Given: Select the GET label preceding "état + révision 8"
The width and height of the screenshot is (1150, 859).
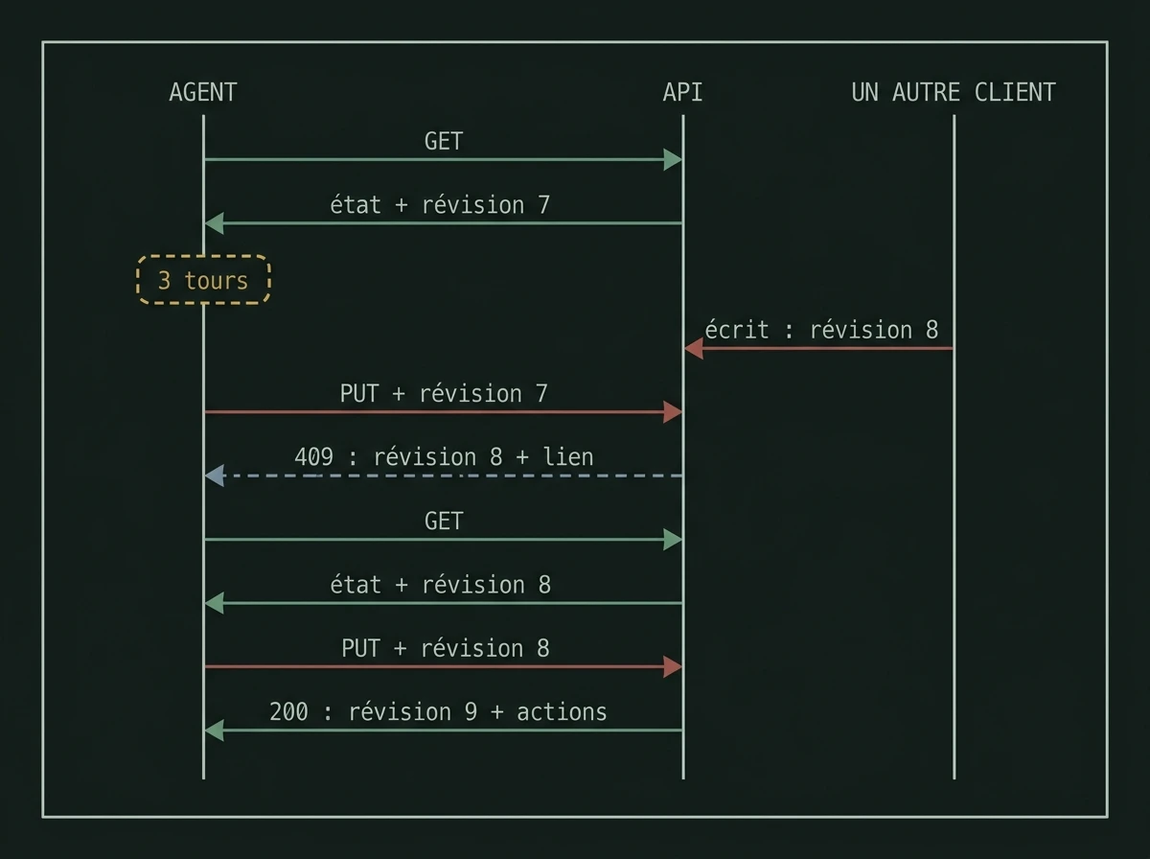Looking at the screenshot, I should [444, 521].
